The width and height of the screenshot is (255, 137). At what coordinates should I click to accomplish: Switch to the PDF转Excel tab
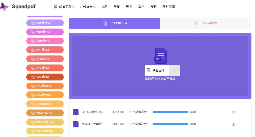(115, 23)
